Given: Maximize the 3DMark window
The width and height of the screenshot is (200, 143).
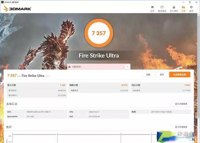Looking at the screenshot, I should 190,2.
